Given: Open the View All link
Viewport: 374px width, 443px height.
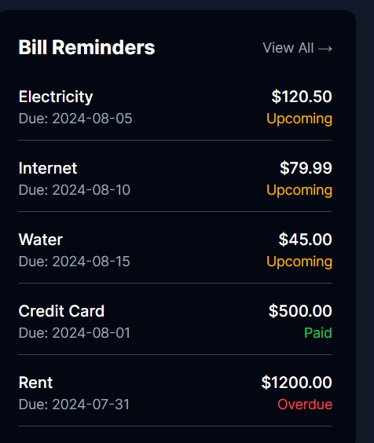Looking at the screenshot, I should [x=297, y=48].
